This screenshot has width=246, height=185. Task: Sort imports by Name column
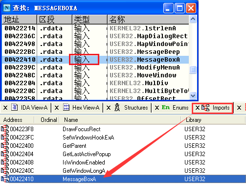(x=120, y=120)
